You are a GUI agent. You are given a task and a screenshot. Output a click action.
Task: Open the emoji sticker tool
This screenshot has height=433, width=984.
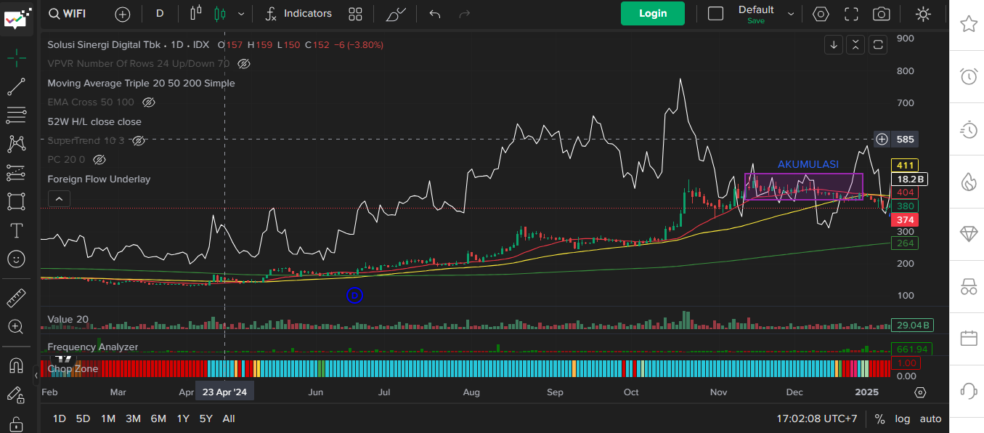tap(16, 259)
